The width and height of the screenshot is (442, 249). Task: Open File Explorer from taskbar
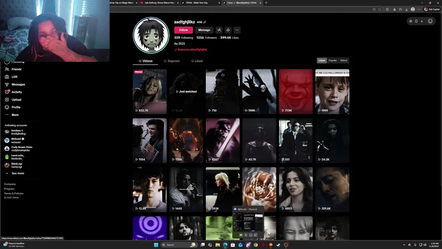coord(218,245)
